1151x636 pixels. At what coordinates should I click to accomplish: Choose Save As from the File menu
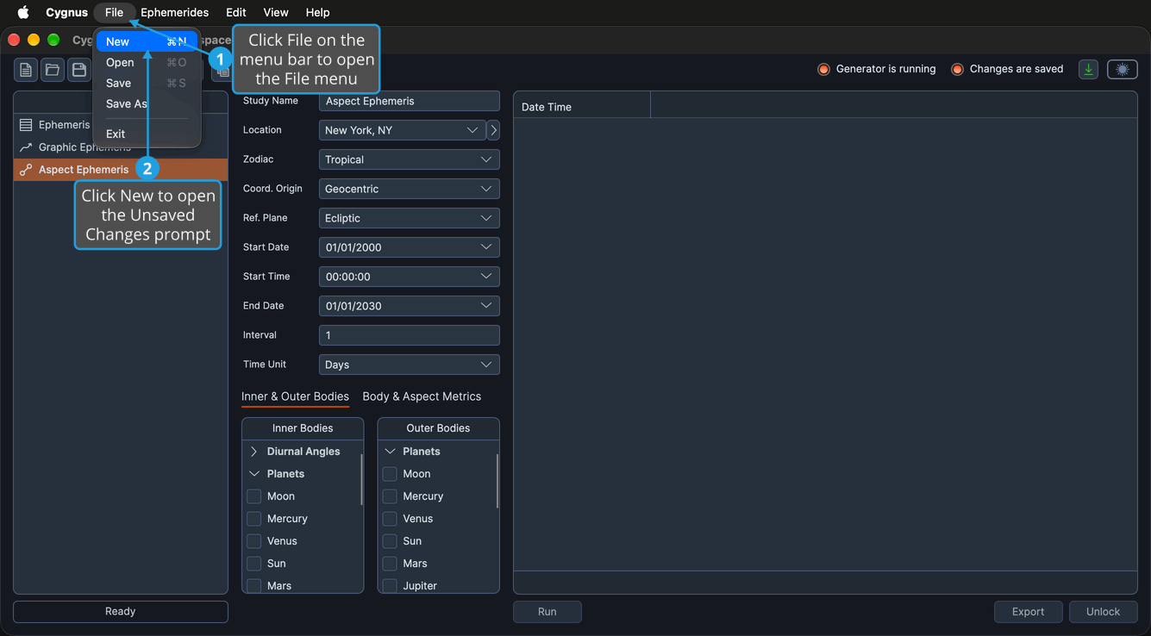click(x=147, y=103)
